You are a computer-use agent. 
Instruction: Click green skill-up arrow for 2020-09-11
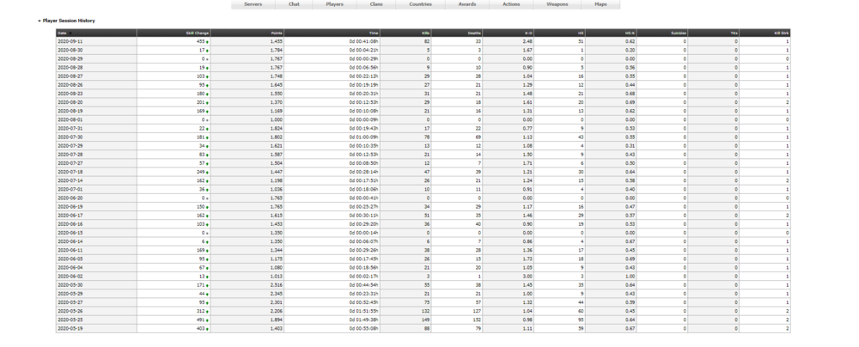(x=207, y=40)
